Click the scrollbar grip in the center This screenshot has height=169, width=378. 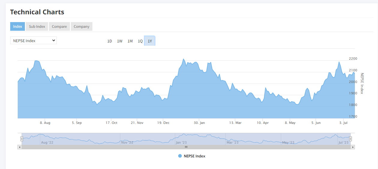[x=186, y=147]
